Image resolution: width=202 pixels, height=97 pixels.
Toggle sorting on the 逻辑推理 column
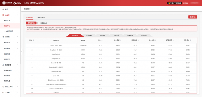173,40
